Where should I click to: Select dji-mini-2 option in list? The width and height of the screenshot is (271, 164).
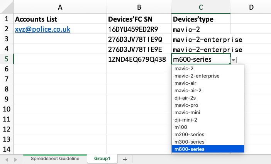coord(208,120)
